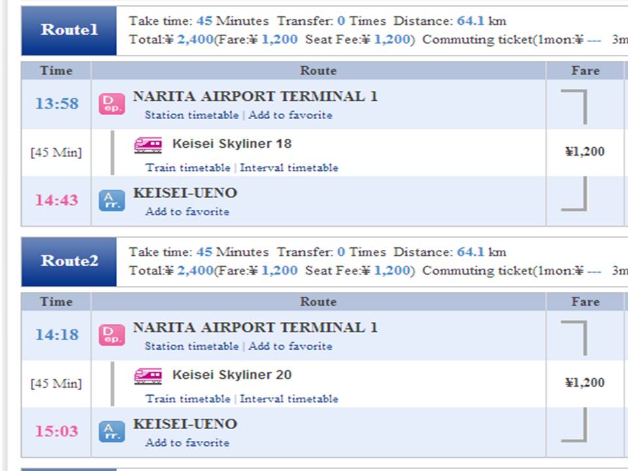The width and height of the screenshot is (628, 471).
Task: Add Route1 Keisei-Ueno to favorite
Action: point(187,211)
